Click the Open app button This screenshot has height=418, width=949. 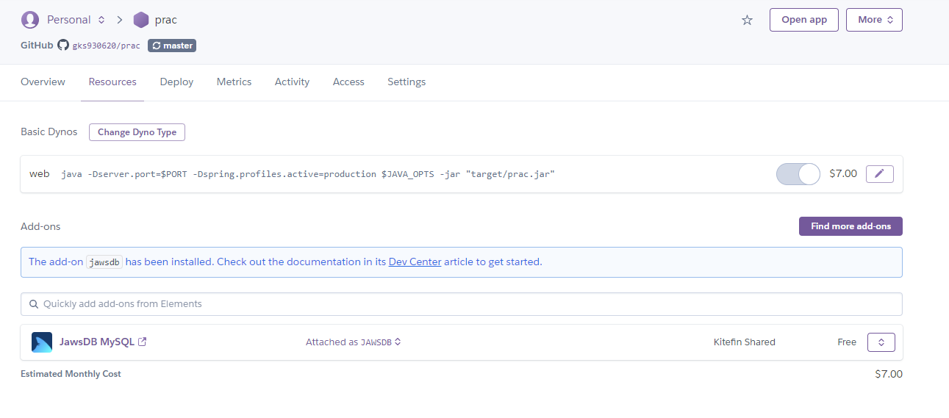(x=804, y=20)
